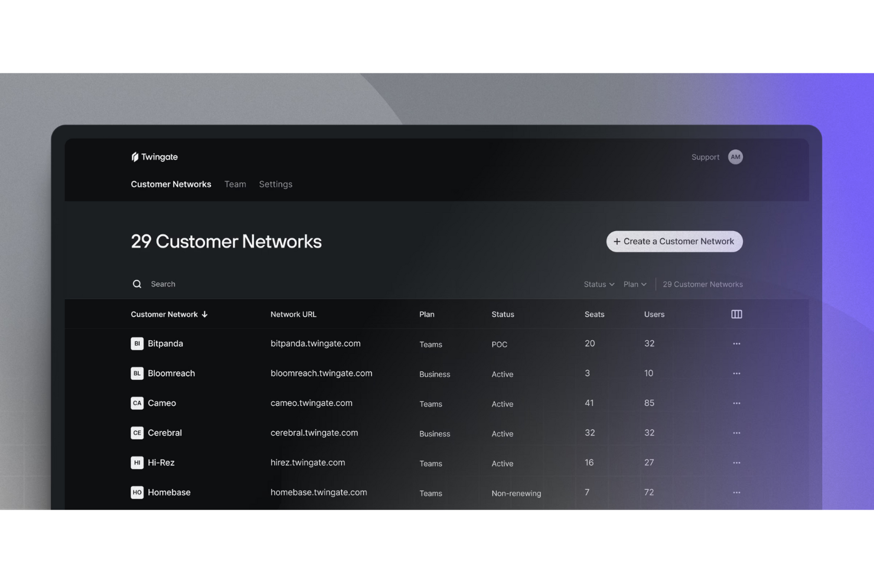Open the Status filter dropdown
Viewport: 874px width, 583px height.
[598, 284]
